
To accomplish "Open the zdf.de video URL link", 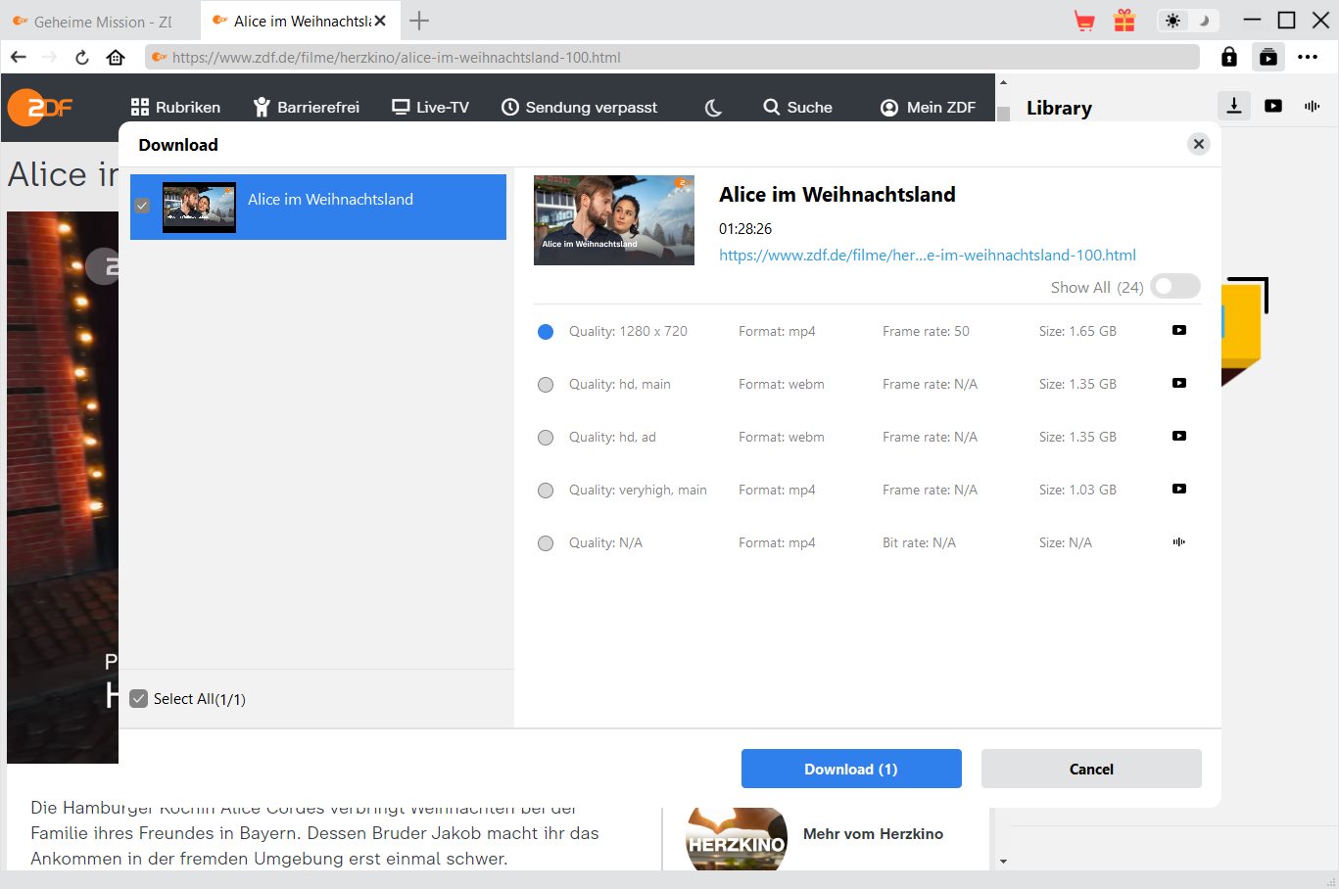I will pyautogui.click(x=927, y=255).
